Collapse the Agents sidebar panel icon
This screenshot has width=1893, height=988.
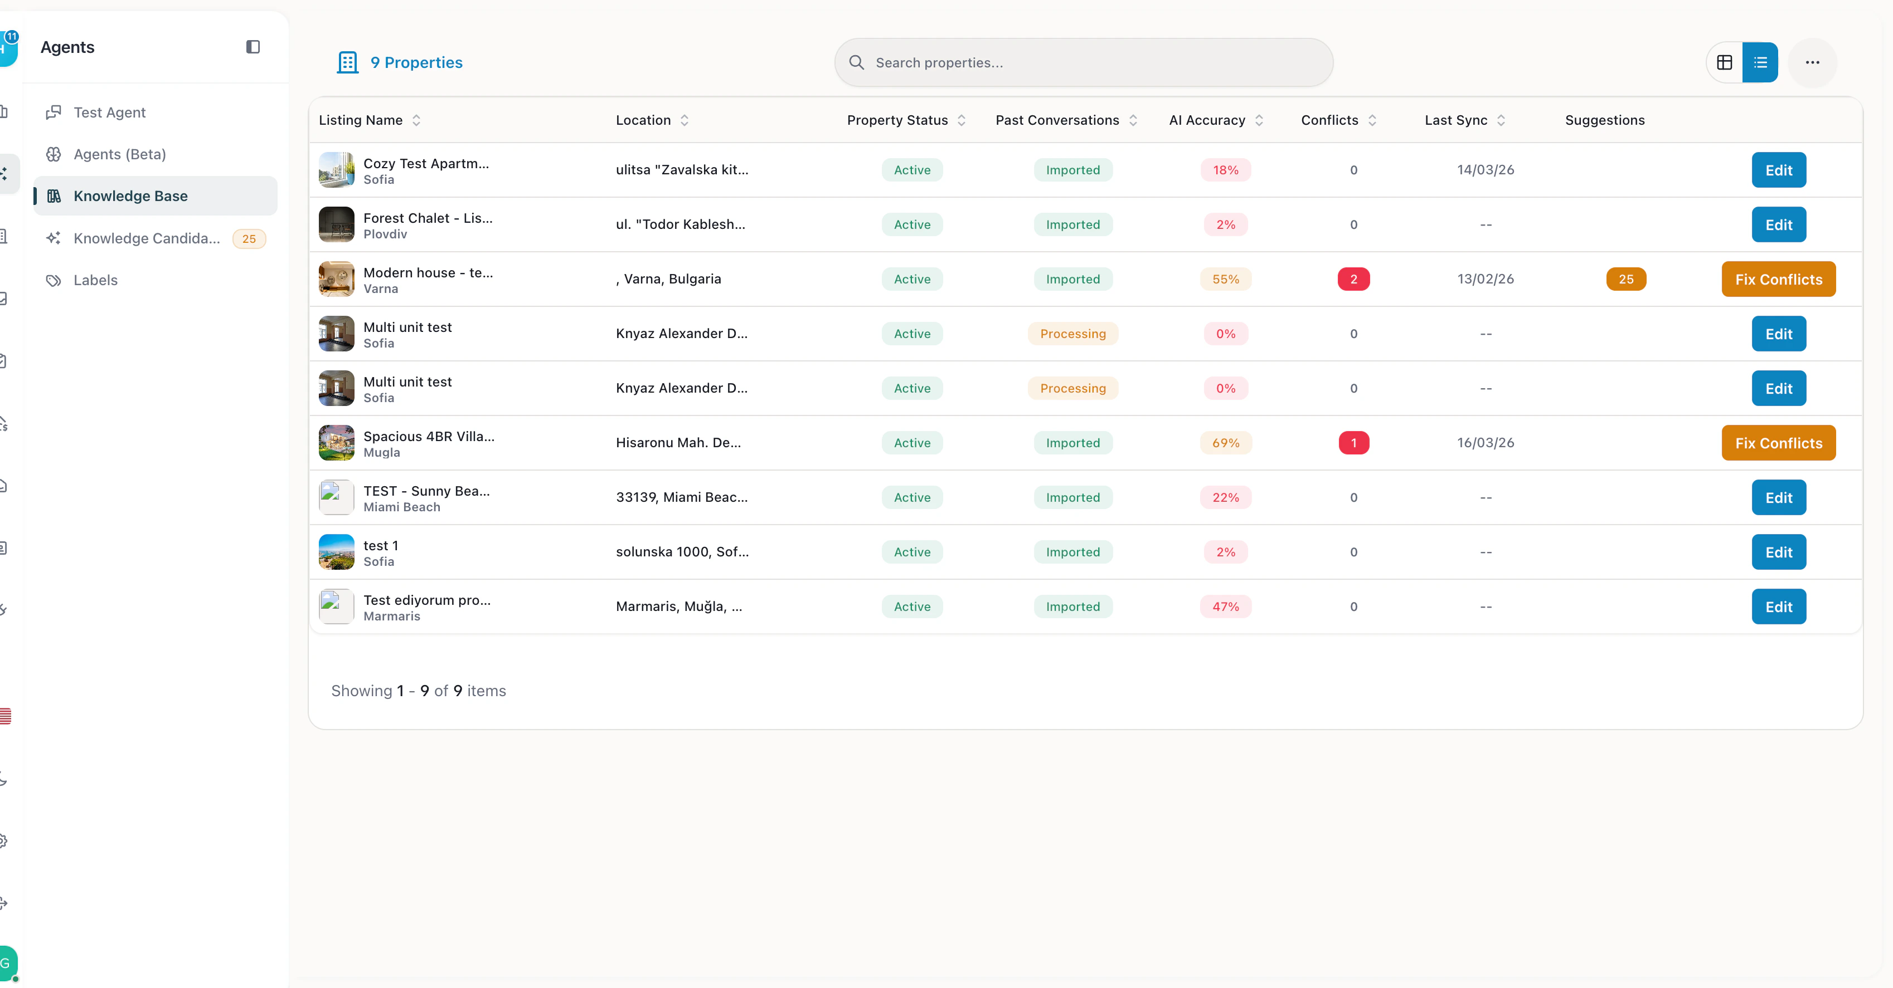click(x=253, y=47)
